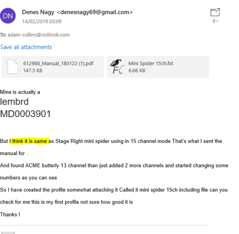The height and width of the screenshot is (234, 239).
Task: Click the "Mine is actually a" line
Action: pos(20,92)
